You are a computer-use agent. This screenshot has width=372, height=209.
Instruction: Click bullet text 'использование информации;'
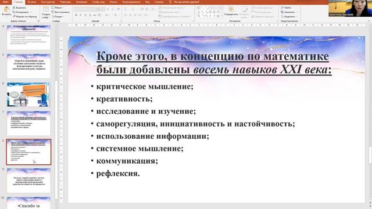(152, 136)
